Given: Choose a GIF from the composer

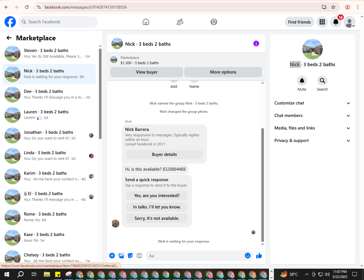Looking at the screenshot, I should [139, 256].
